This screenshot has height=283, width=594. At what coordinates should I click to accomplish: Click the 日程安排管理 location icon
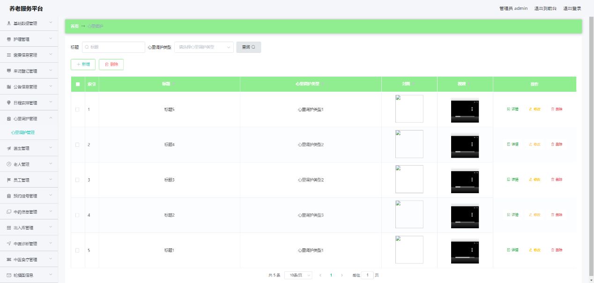tap(9, 102)
